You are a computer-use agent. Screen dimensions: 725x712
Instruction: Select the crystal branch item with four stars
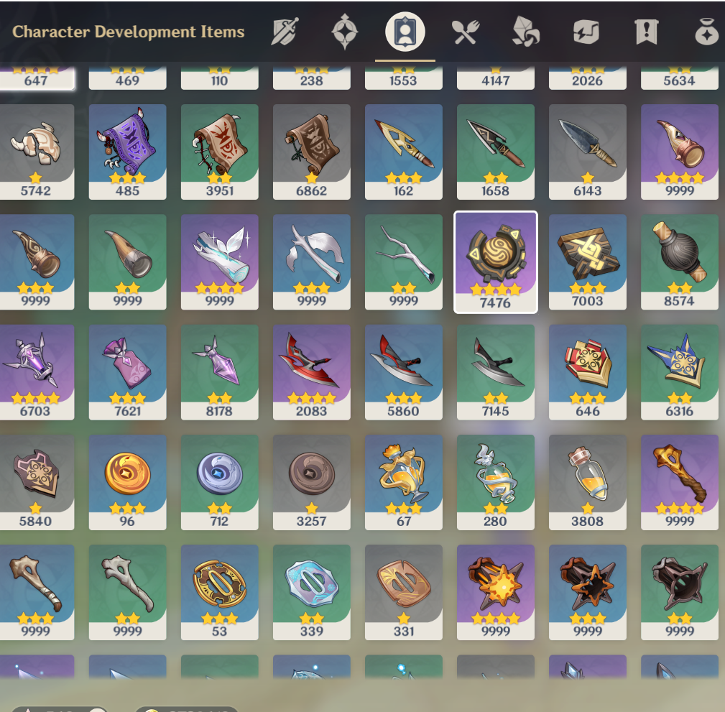tap(220, 262)
